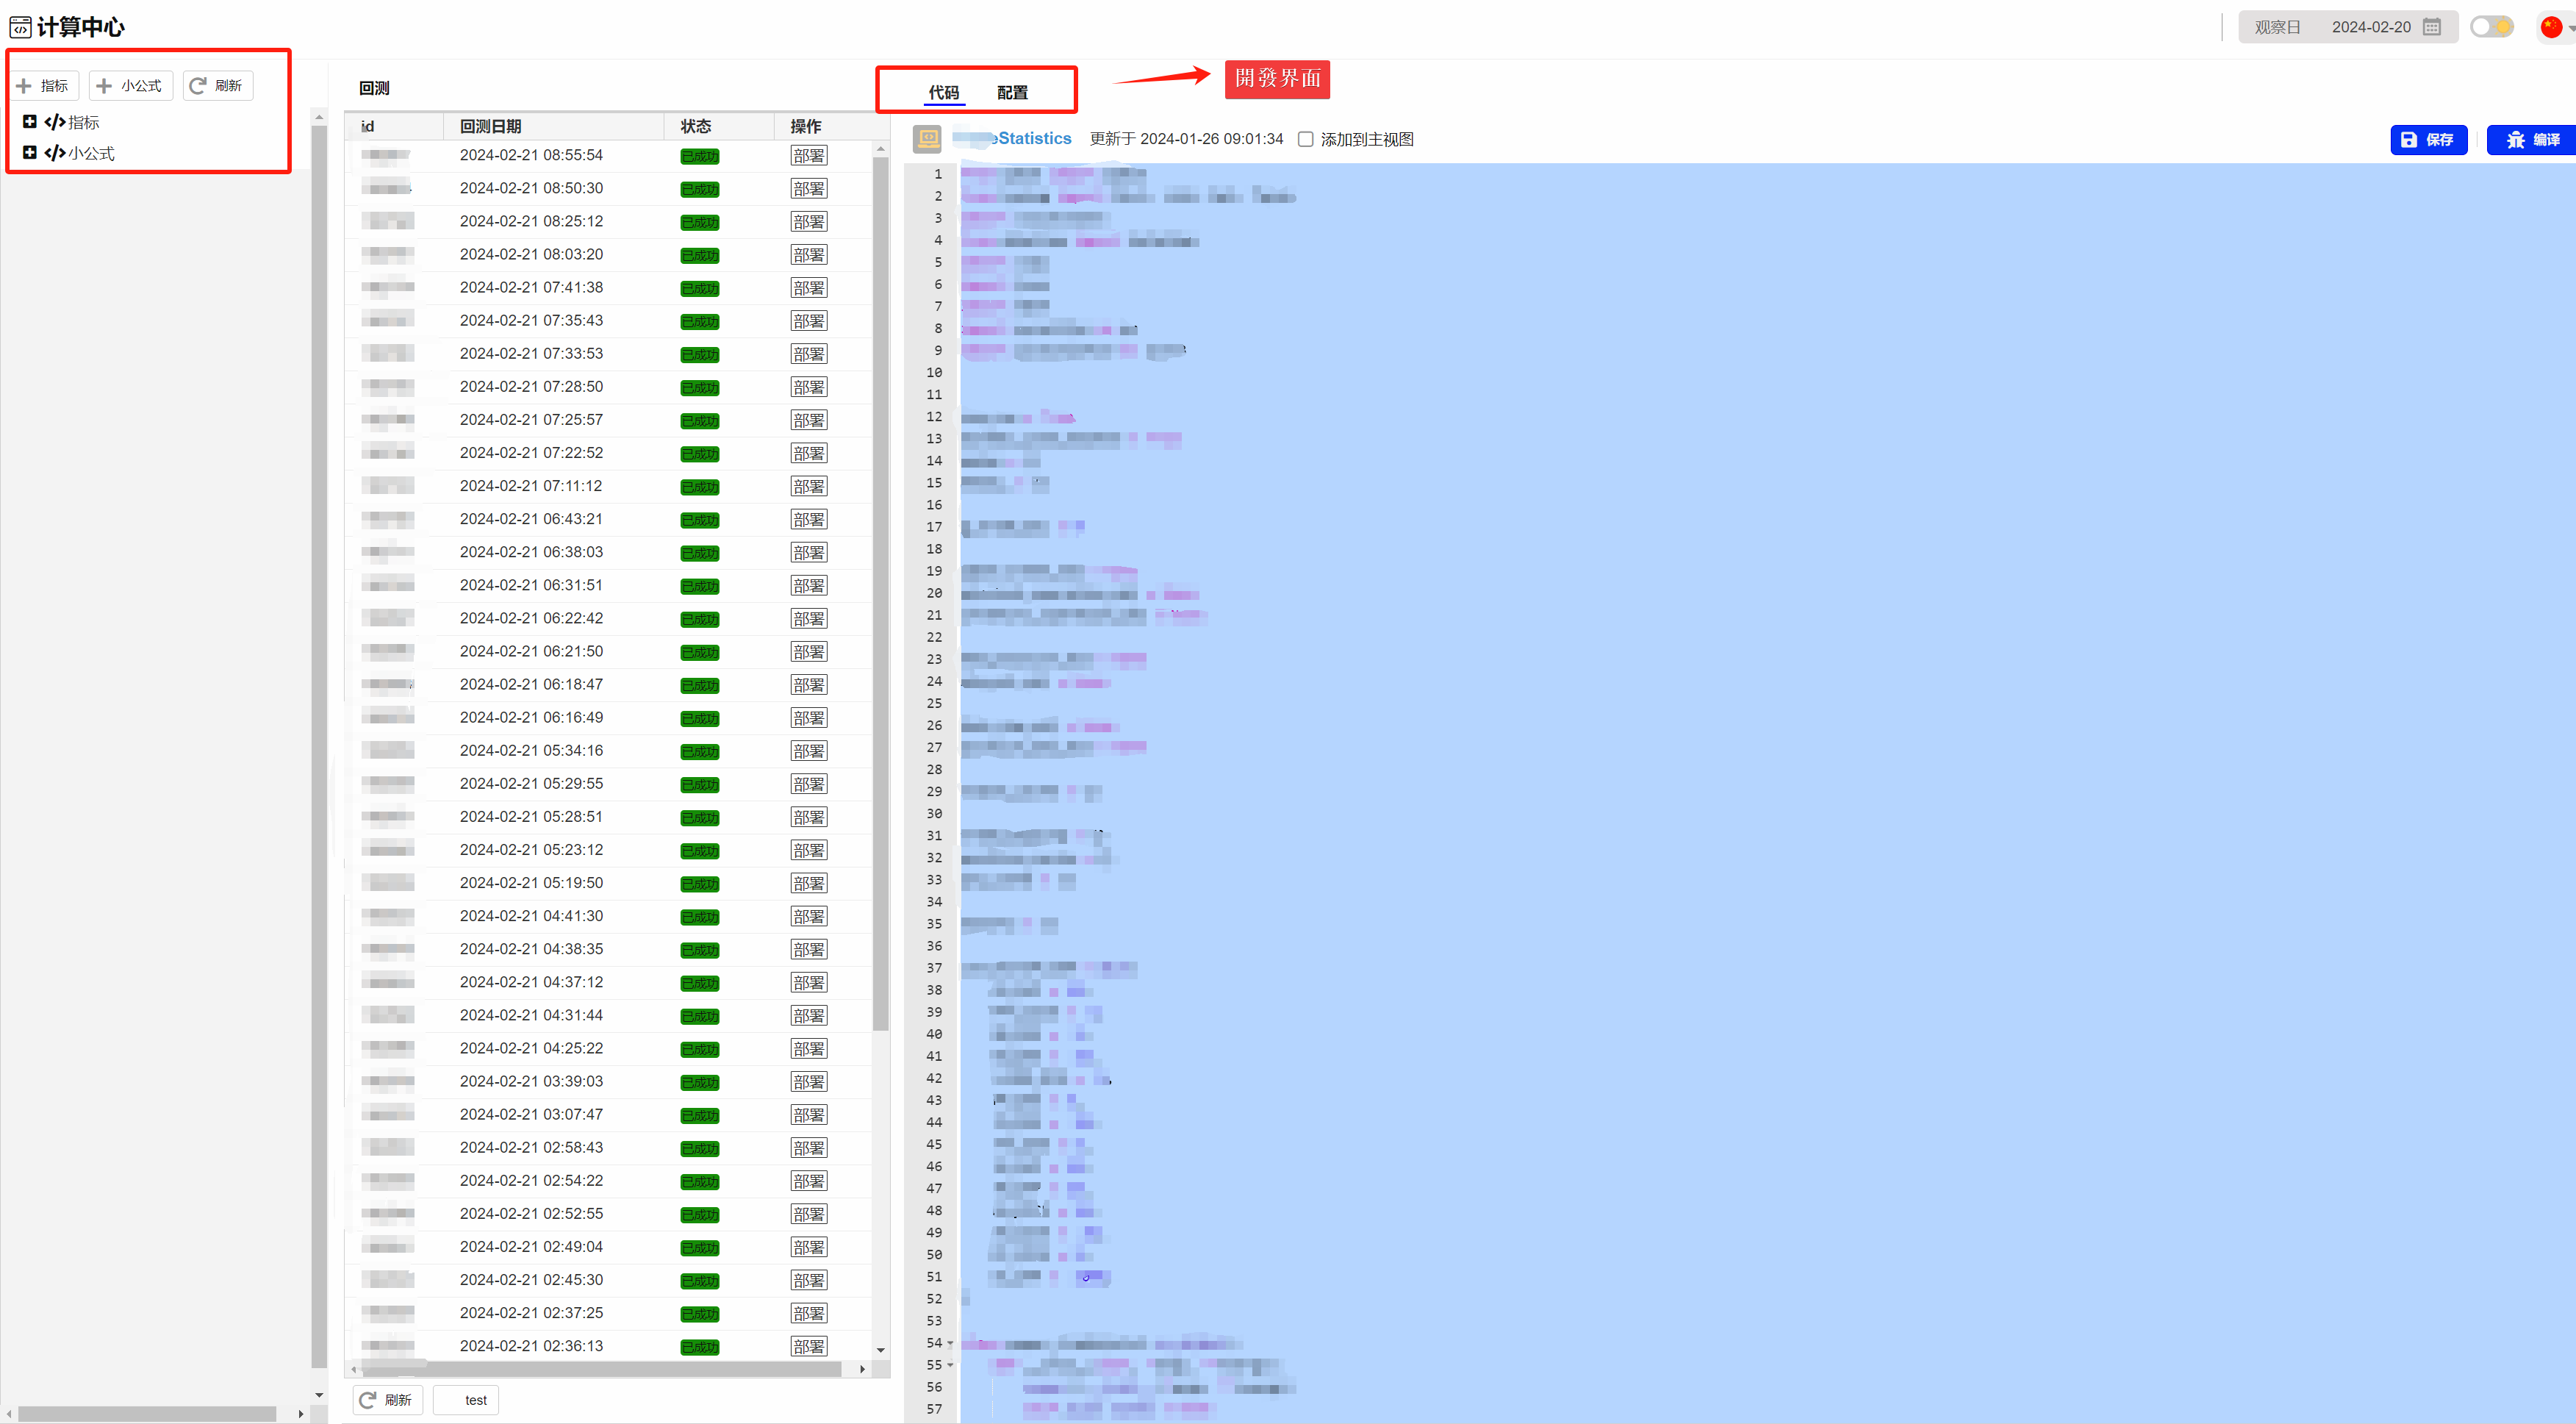Click the left panel horizontal scrollbar right arrow
The image size is (2576, 1424).
[301, 1414]
